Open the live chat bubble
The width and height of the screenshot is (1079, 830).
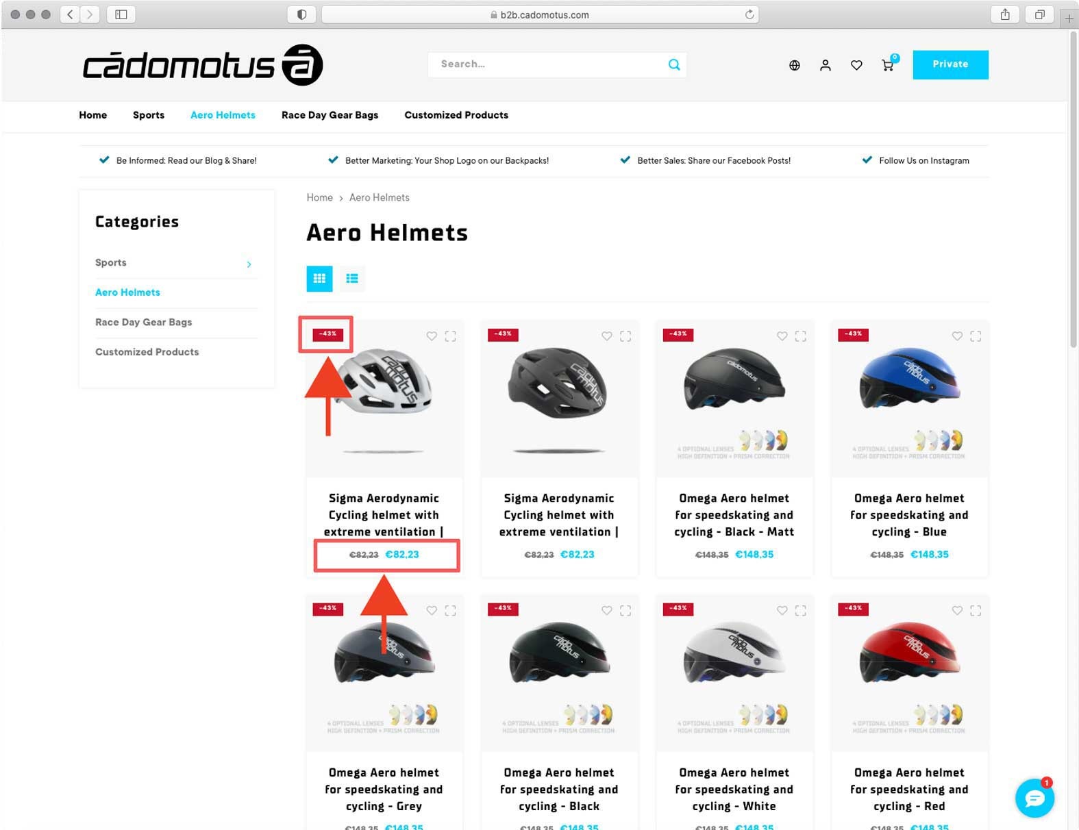[x=1034, y=798]
